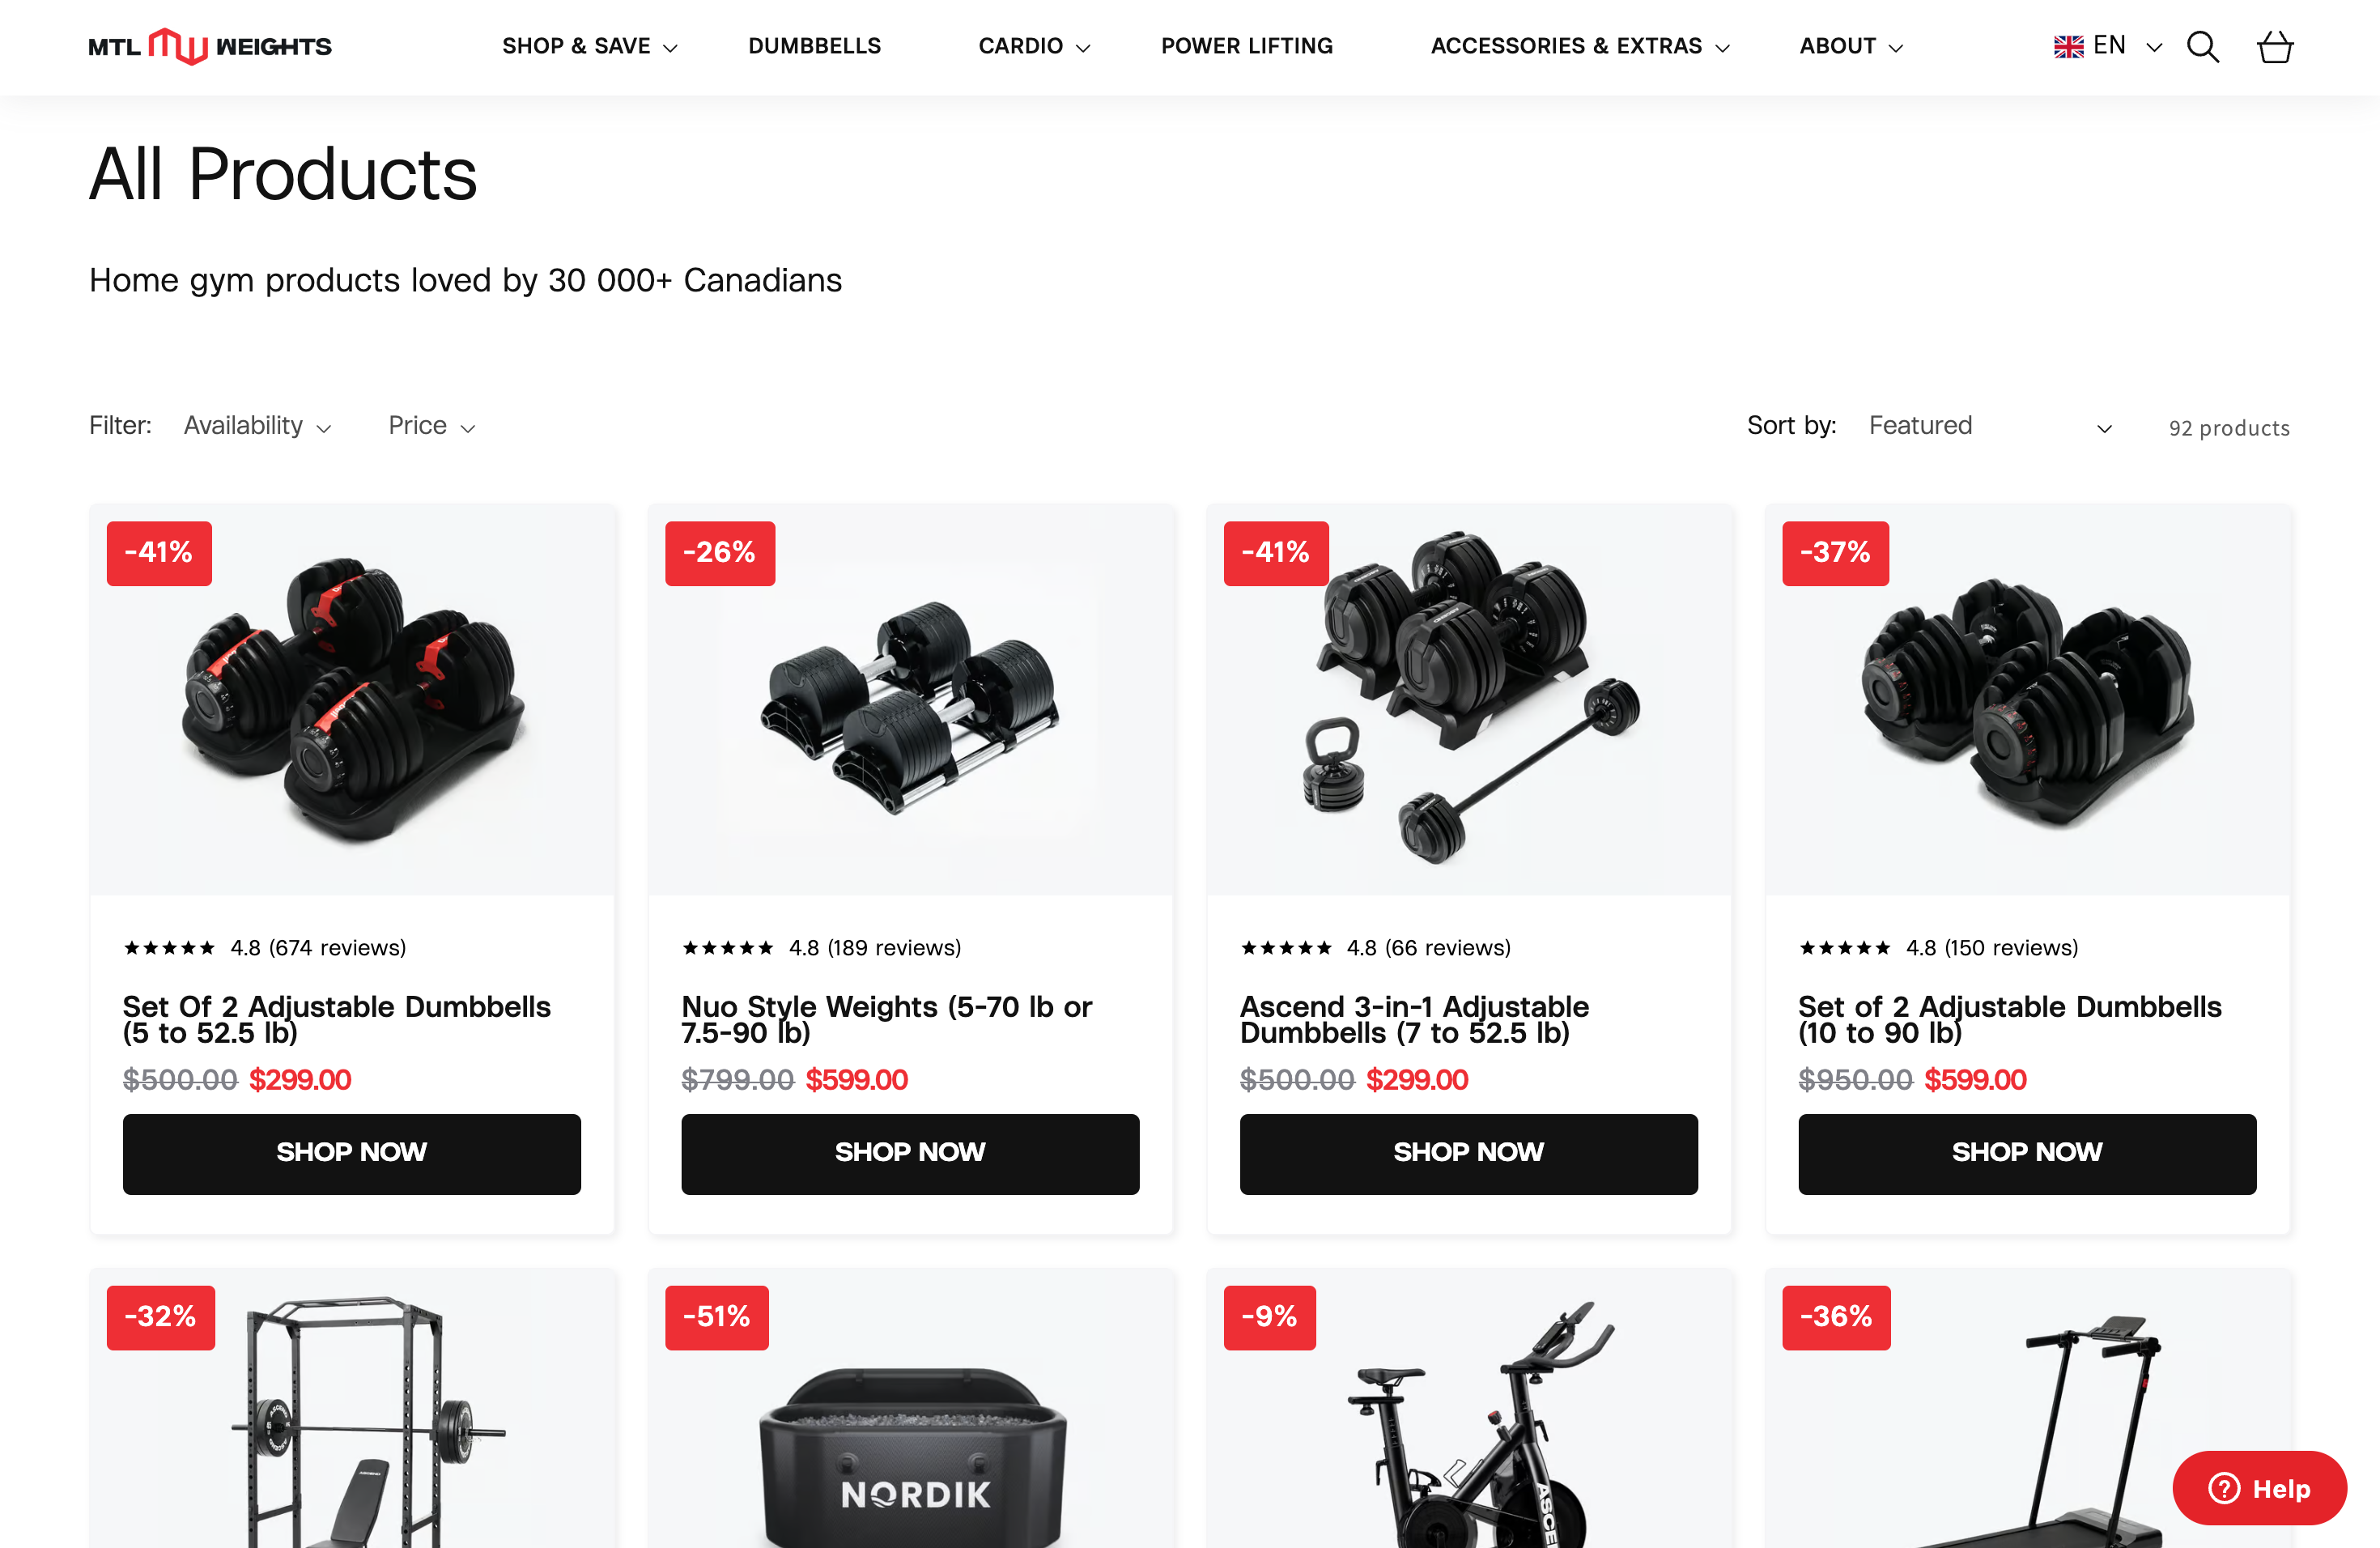Click the -41% badge on first dumbbell set

159,552
